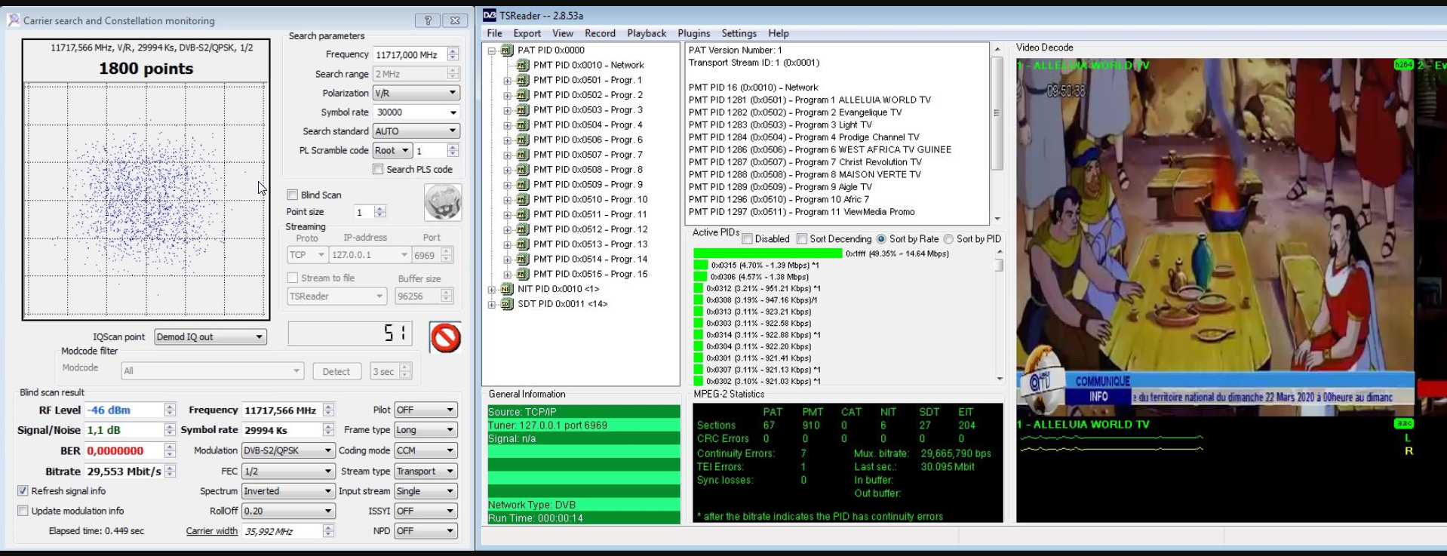Select Sort by Rate radio button
Screen dimensions: 1447x556
coord(881,238)
